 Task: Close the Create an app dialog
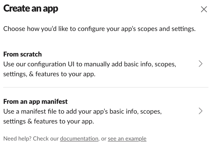coord(204,9)
